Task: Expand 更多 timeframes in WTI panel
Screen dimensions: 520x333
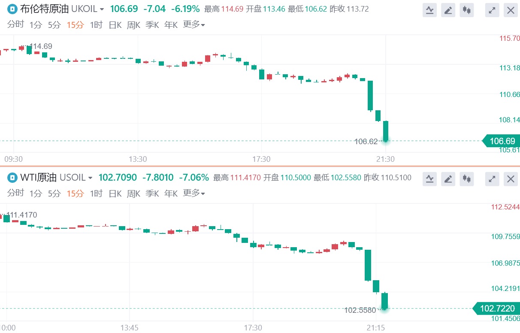Action: point(193,193)
